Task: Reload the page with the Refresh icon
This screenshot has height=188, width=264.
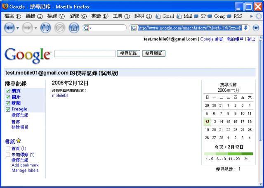Action: pos(45,28)
